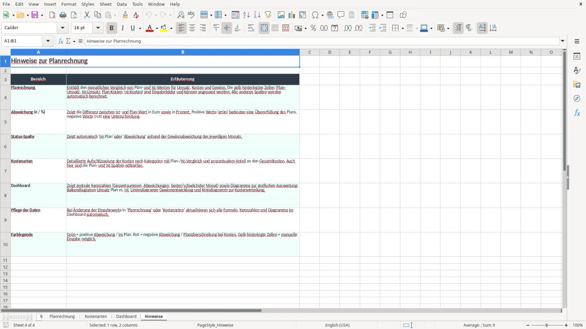The image size is (586, 329).
Task: Open Conditional Formatting dropdown arrow
Action: (x=448, y=28)
